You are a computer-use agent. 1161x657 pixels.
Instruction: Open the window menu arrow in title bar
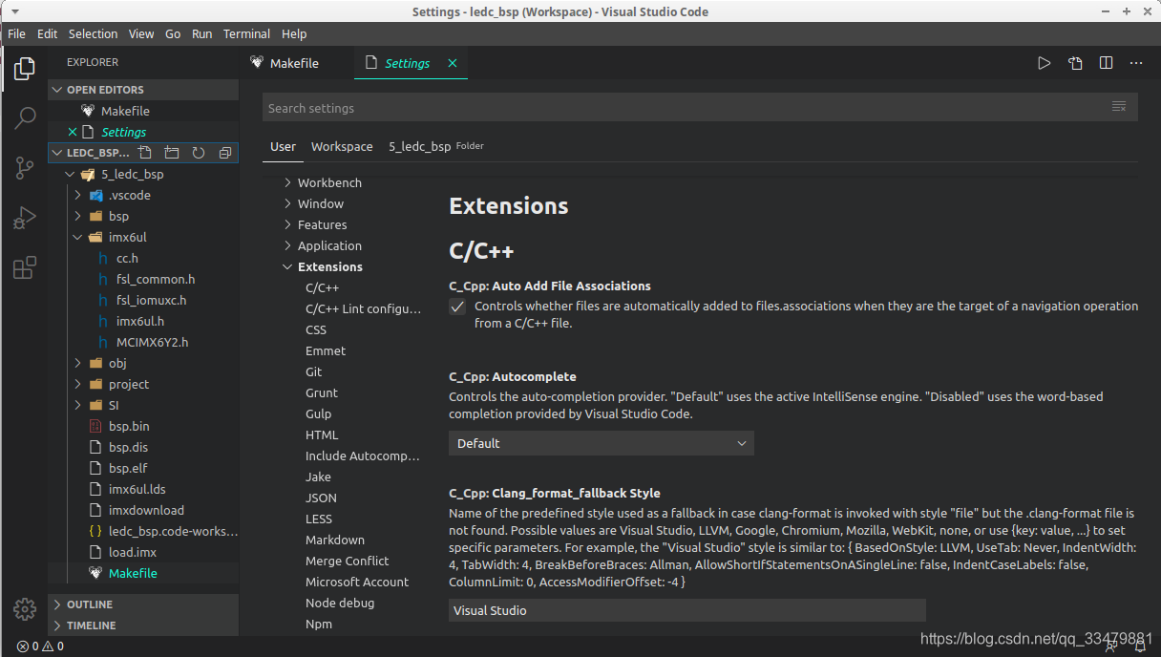click(x=15, y=11)
